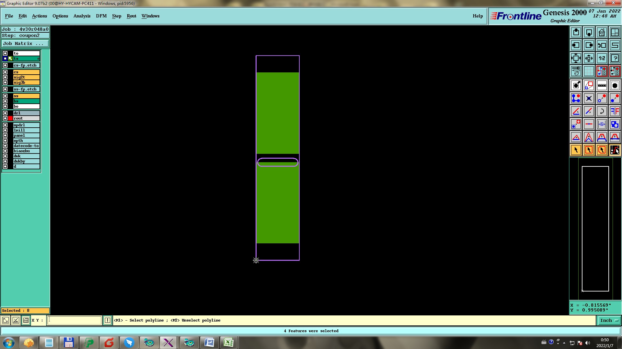
Task: Toggle display checkbox for layer cs
Action: 5,72
